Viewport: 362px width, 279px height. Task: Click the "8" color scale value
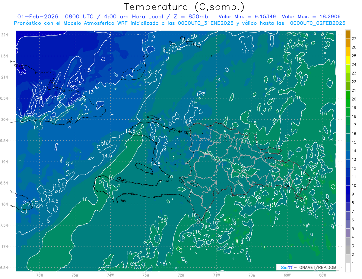(x=353, y=203)
